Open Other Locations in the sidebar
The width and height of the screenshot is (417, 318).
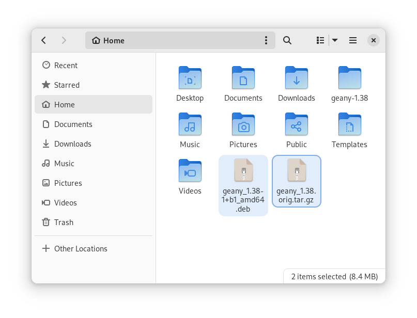coord(94,249)
